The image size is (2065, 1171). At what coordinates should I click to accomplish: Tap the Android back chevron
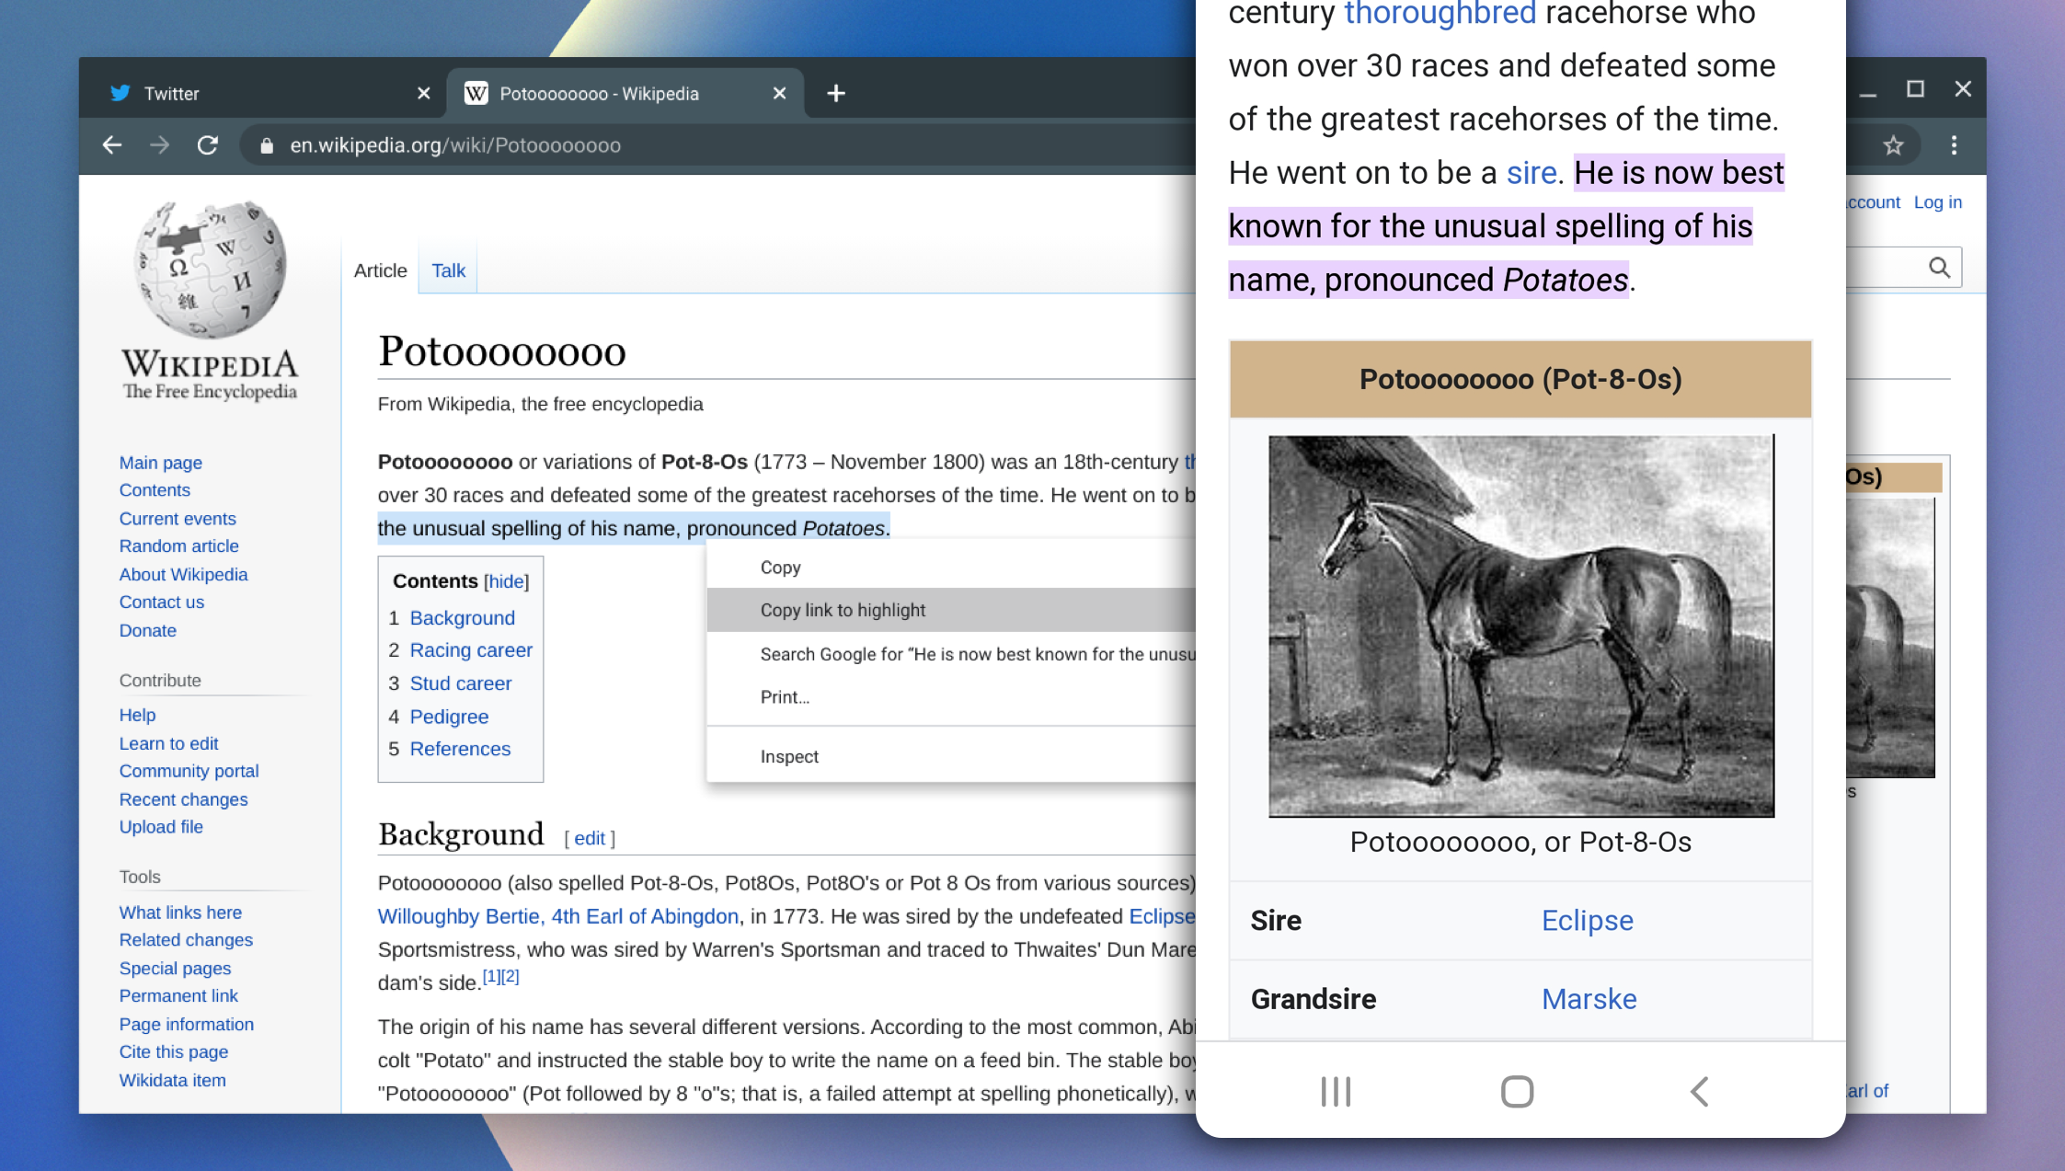[x=1699, y=1092]
